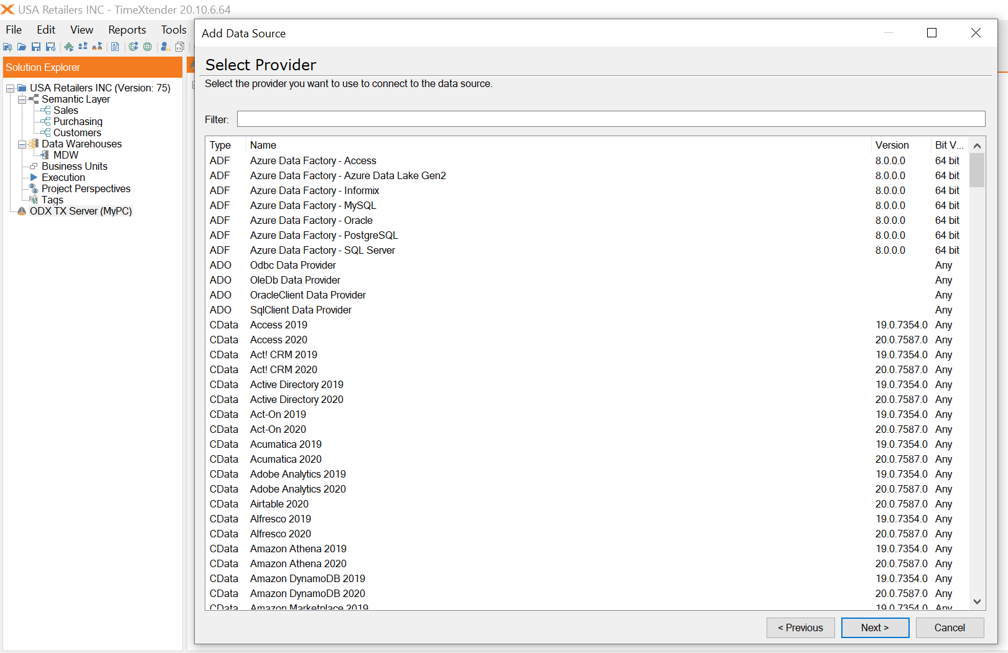Select Azure Data Factory - Oracle row
Viewport: 1008px width, 653px height.
587,220
